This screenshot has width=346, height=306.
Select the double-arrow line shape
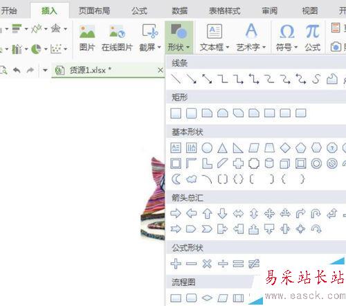[x=207, y=79]
